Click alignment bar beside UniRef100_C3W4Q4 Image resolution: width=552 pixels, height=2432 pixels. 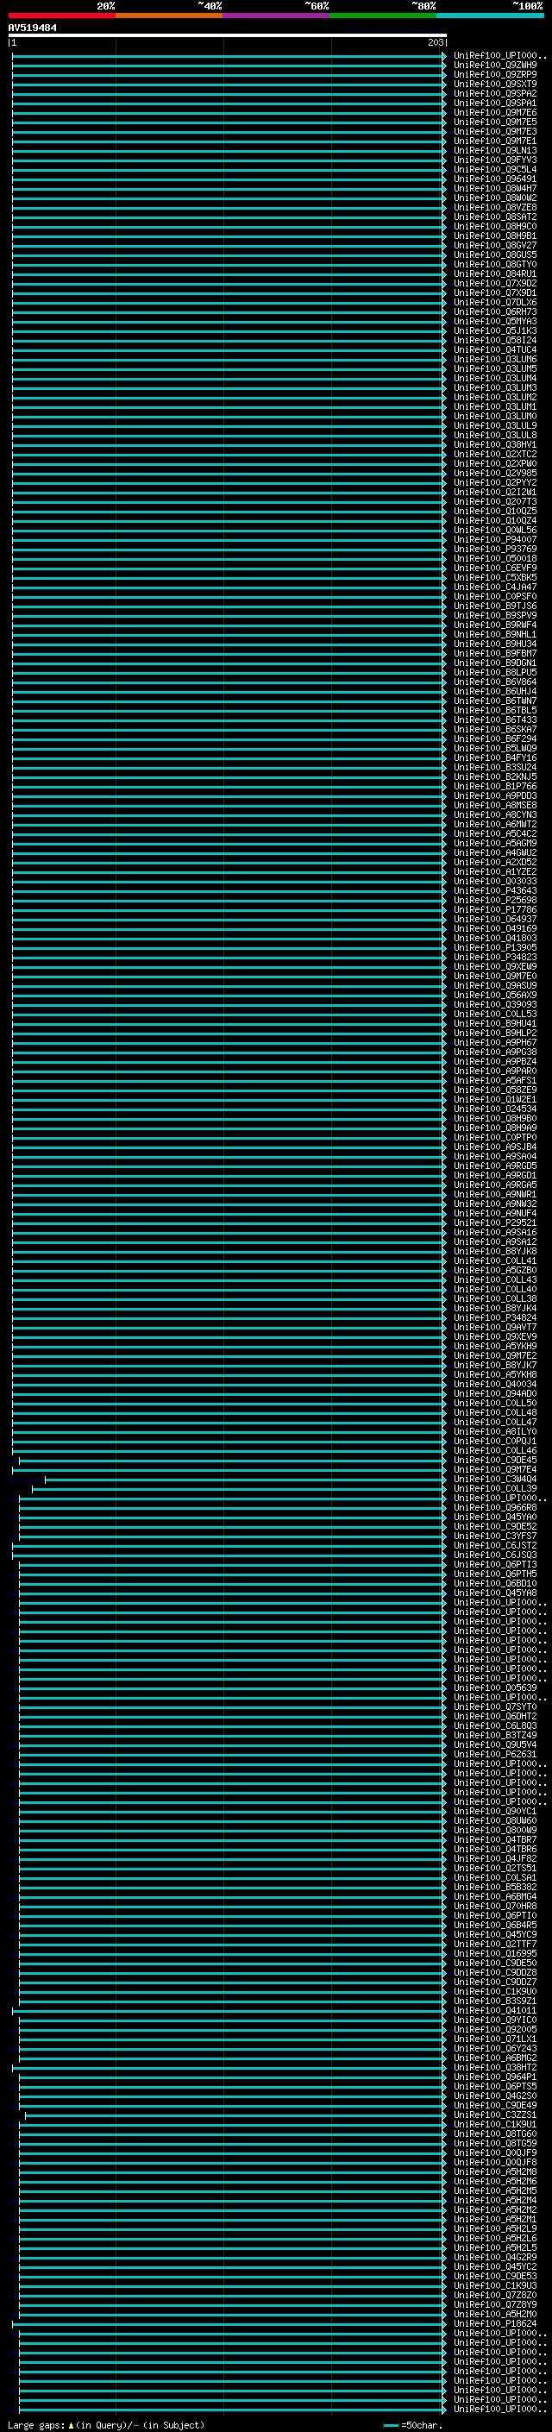tap(245, 1480)
